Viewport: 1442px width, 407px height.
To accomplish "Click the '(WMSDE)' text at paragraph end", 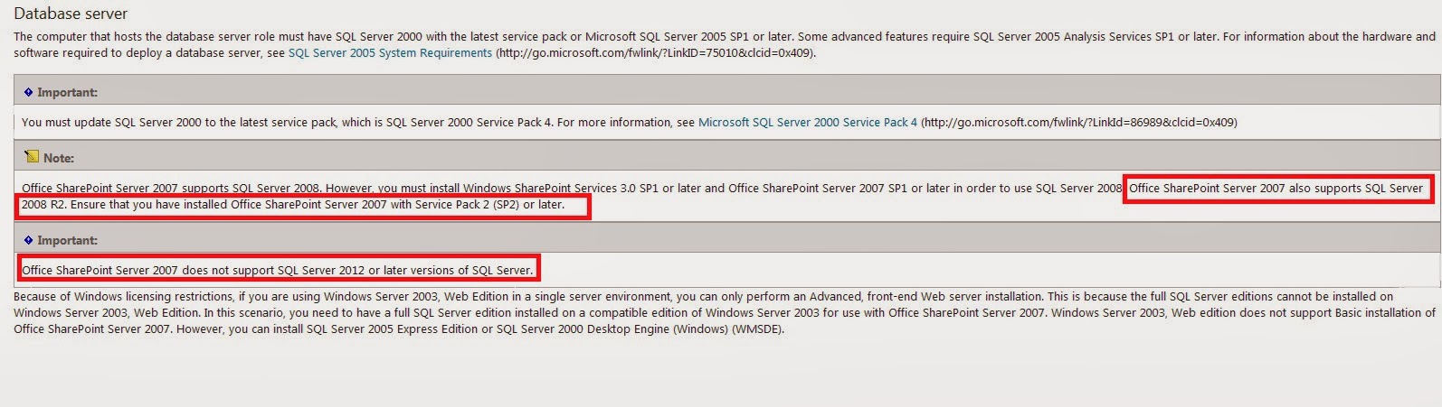I will coord(757,329).
